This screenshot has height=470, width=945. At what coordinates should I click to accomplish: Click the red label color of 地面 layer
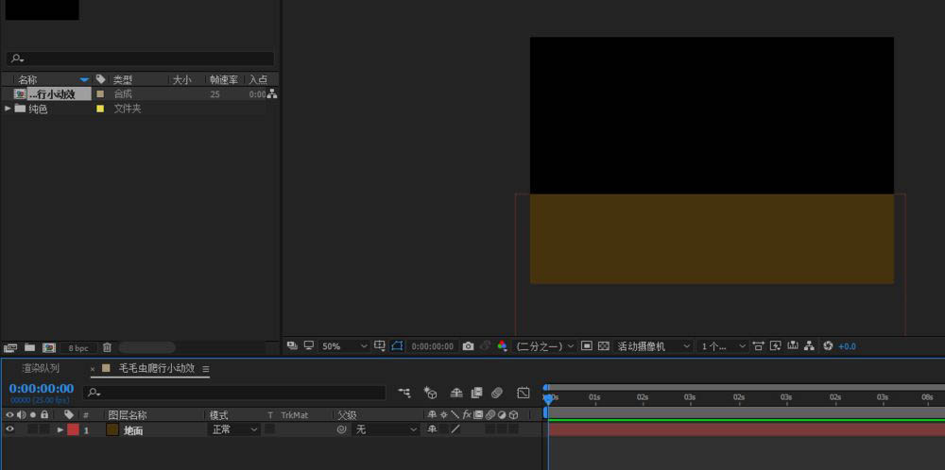[73, 429]
